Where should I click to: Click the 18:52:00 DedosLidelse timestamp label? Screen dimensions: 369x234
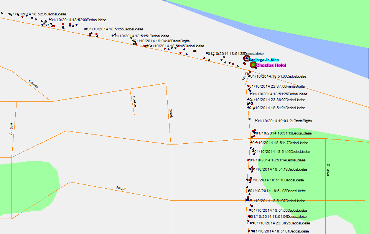pos(79,20)
